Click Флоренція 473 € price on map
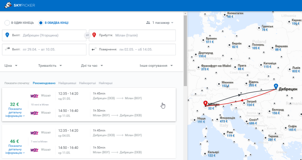Screen dimensions: 302x160 pos(224,121)
